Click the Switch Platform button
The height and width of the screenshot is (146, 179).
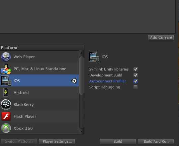point(19,141)
